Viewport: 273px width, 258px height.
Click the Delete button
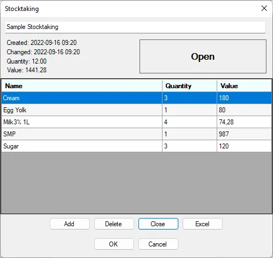[114, 223]
